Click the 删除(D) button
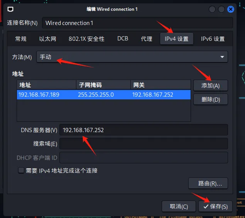 pos(211,99)
